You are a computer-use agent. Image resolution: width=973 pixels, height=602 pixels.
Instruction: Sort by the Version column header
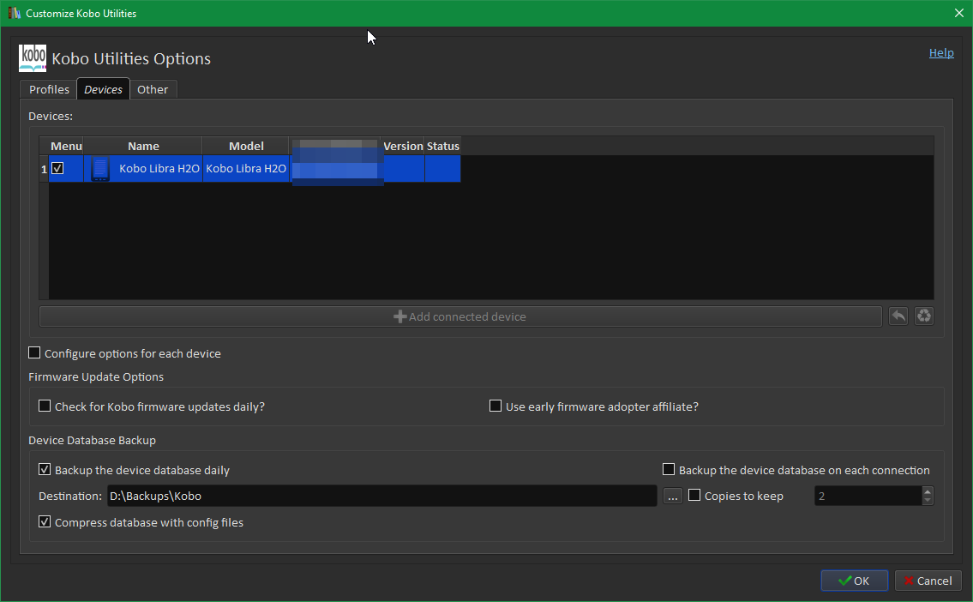[403, 146]
